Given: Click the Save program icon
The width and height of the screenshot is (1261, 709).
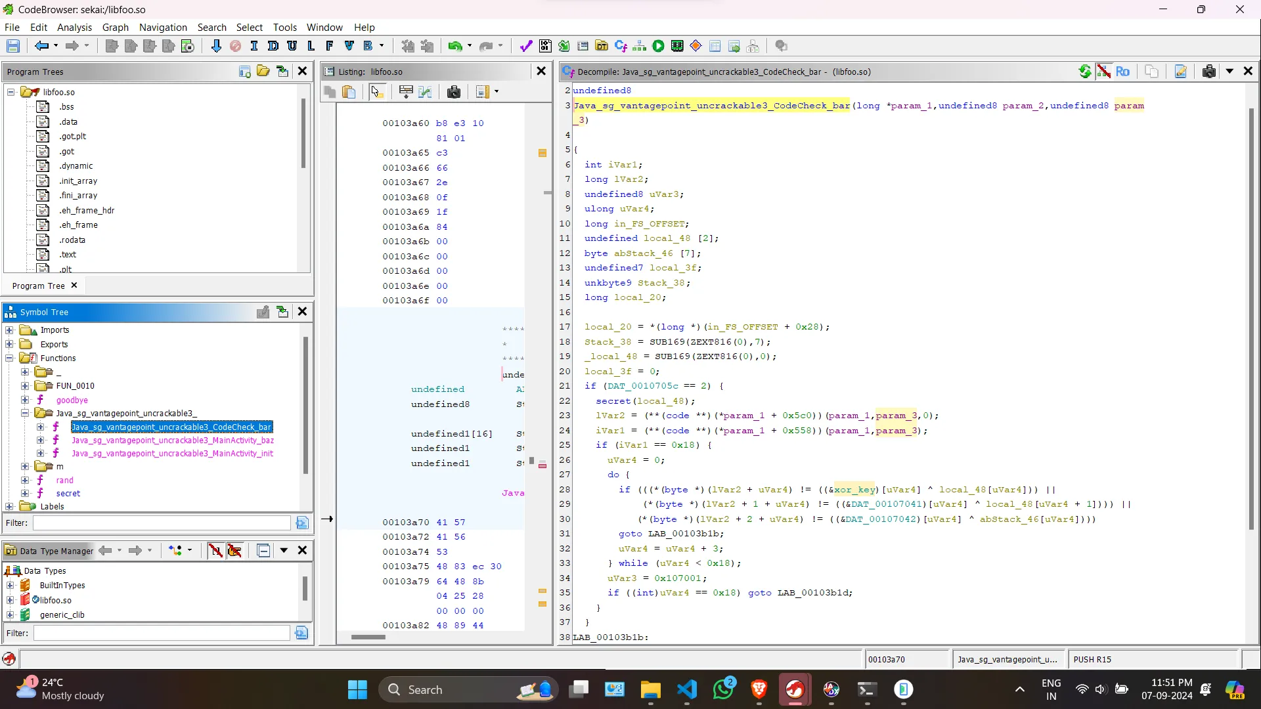Looking at the screenshot, I should (13, 46).
